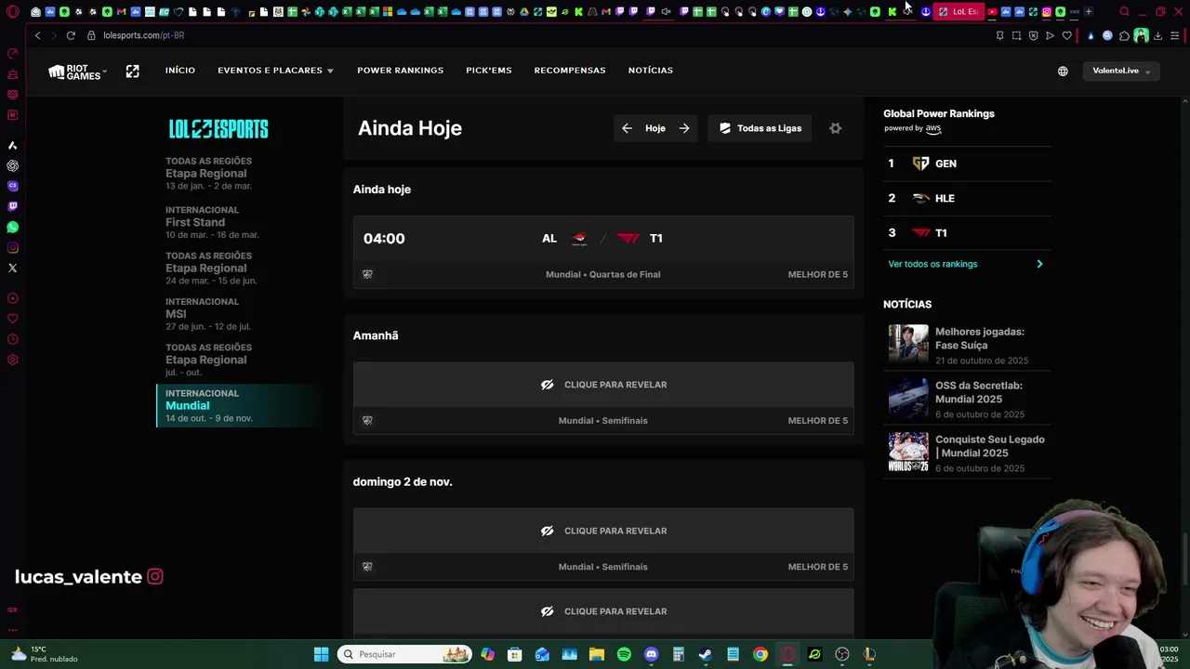The width and height of the screenshot is (1190, 669).
Task: Click the taskbar Pesquisar search box
Action: pyautogui.click(x=405, y=654)
